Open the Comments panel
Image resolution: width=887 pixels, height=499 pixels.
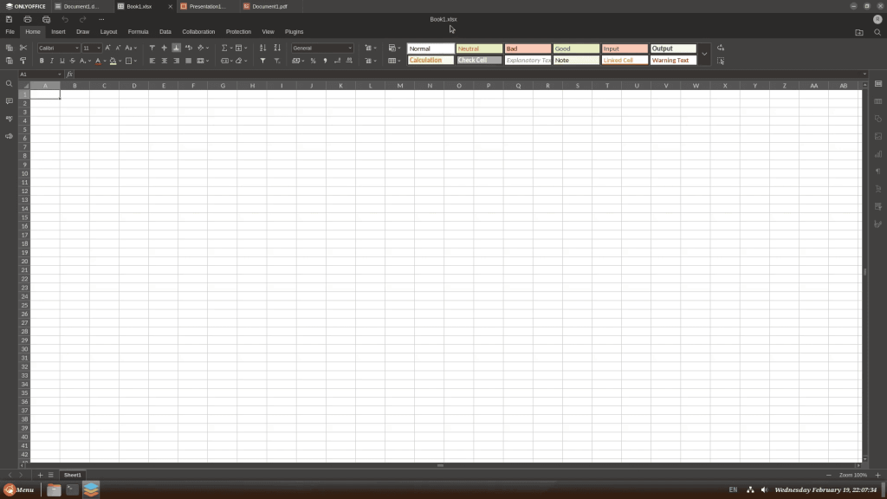(9, 102)
